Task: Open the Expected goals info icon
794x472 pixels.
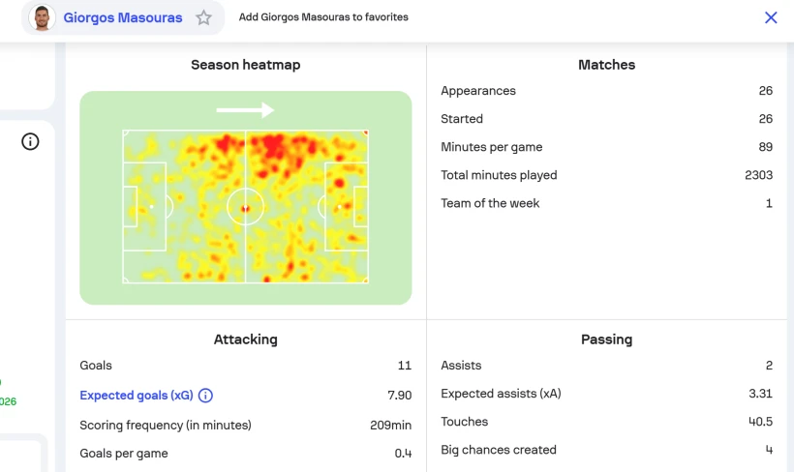Action: (205, 395)
